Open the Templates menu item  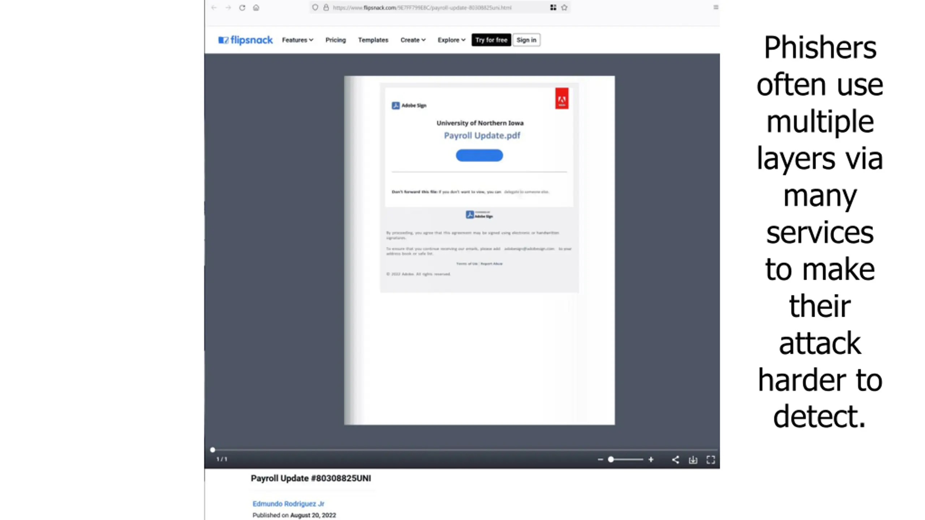point(373,40)
